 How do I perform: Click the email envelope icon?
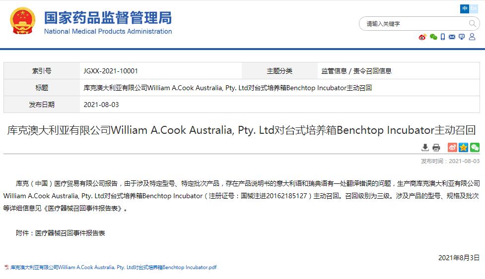[x=452, y=37]
